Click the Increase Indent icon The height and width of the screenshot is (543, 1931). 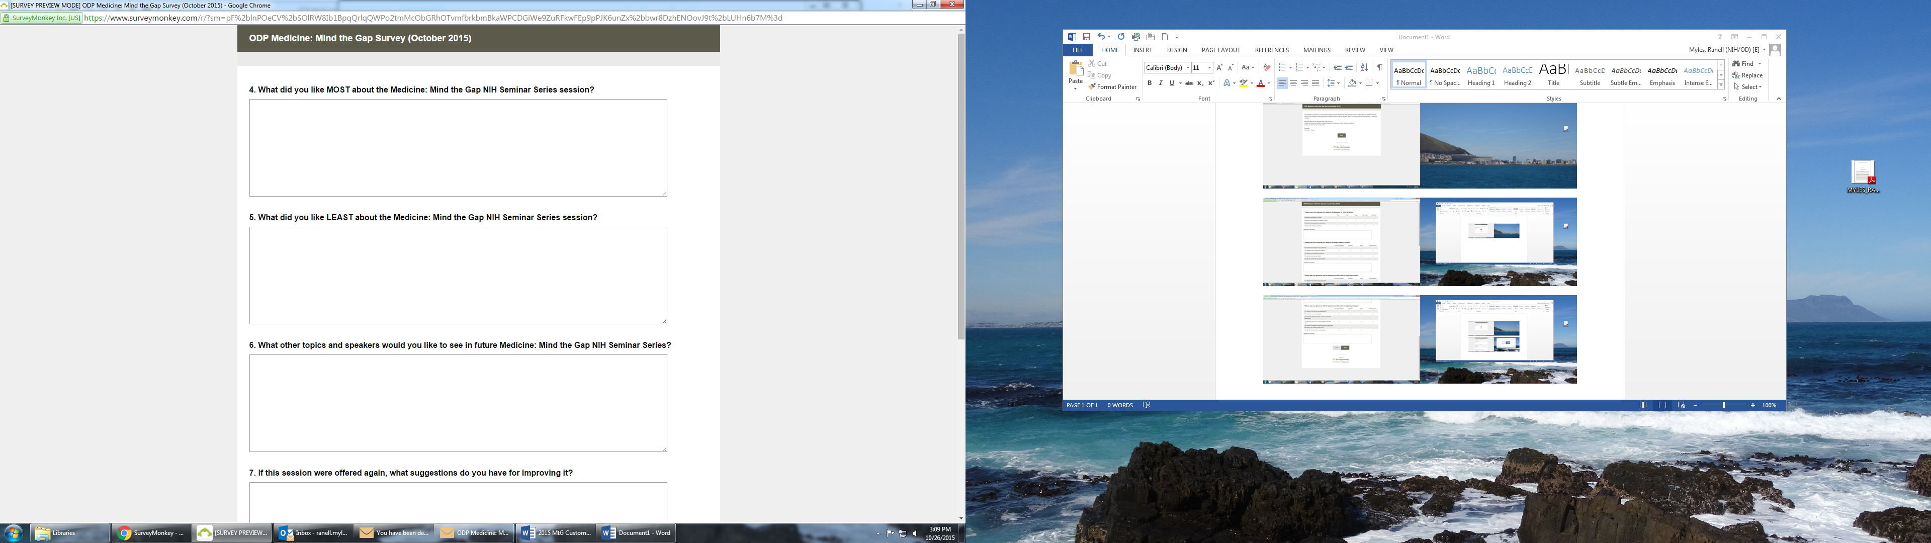[x=1349, y=67]
